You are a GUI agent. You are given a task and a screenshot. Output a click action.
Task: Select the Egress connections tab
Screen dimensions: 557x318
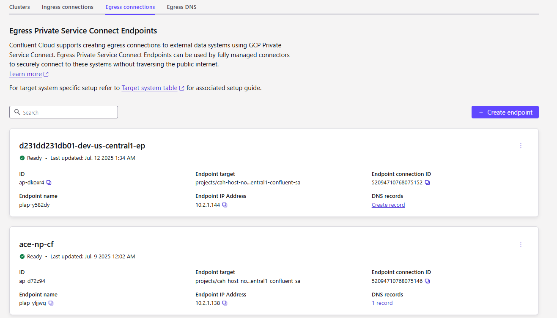130,7
